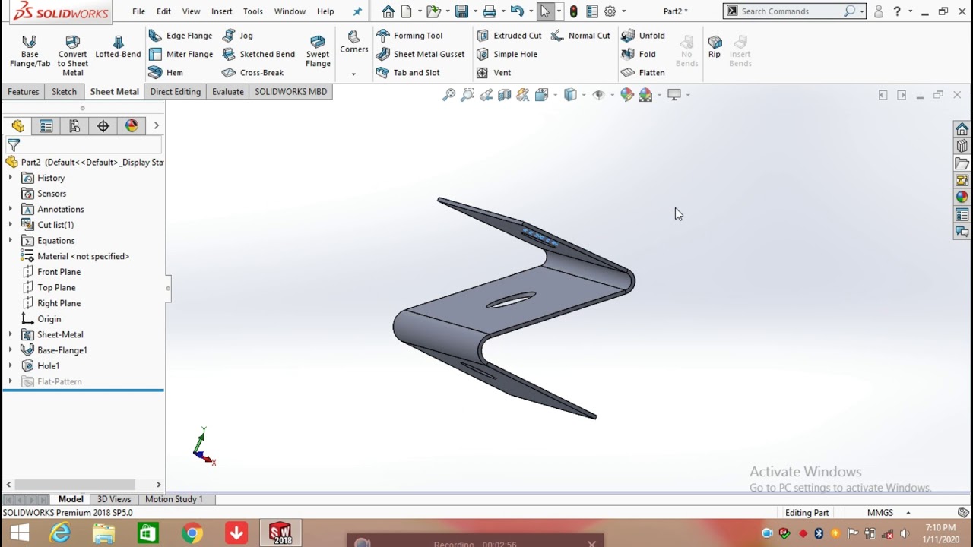Screen dimensions: 973x547
Task: Open the DisplayManager appearance tab
Action: pos(132,126)
